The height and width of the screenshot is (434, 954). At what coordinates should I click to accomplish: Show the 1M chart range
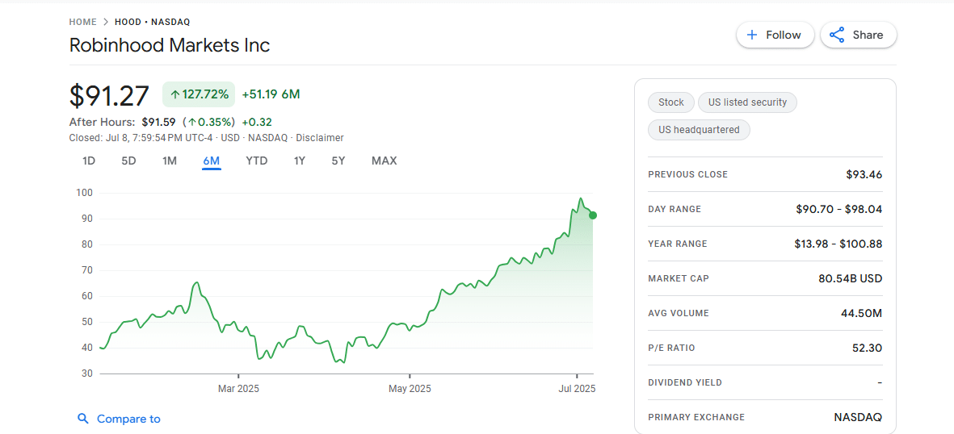(x=170, y=161)
